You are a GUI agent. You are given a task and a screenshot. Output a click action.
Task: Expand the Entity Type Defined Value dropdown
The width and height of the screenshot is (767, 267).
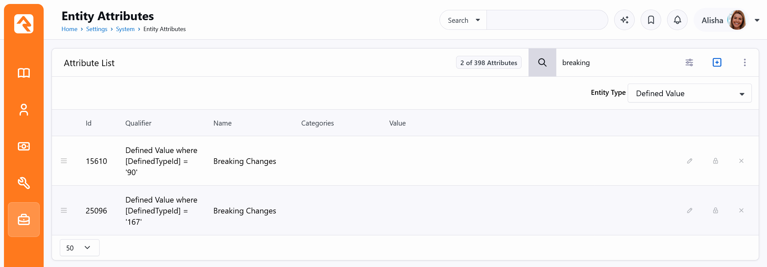tap(690, 93)
